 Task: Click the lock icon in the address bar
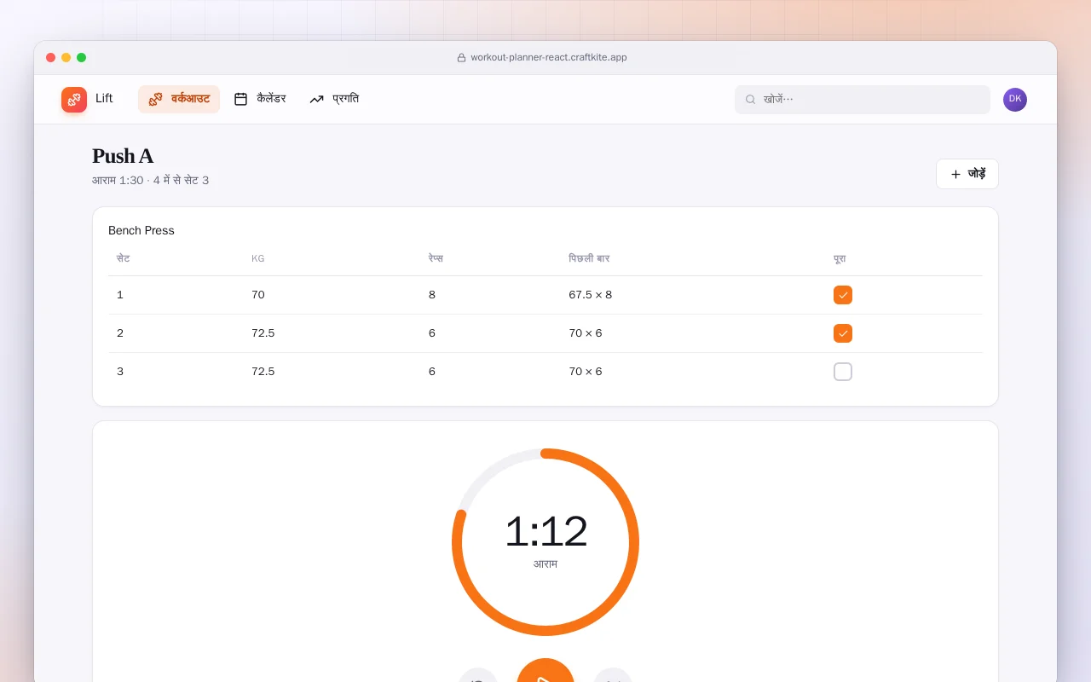pyautogui.click(x=462, y=58)
